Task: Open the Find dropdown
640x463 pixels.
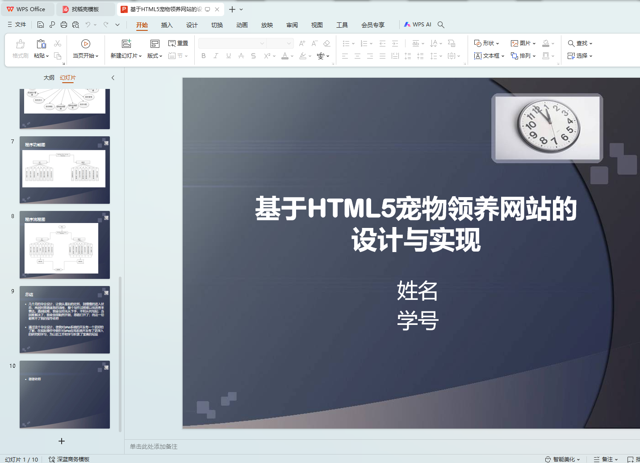Action: [580, 43]
